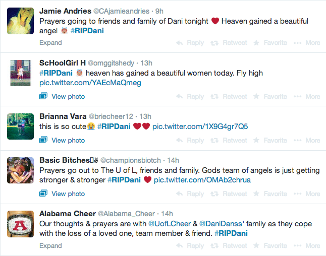The width and height of the screenshot is (326, 256).
Task: Retweet Jamie Andries' tweet
Action: tap(229, 43)
